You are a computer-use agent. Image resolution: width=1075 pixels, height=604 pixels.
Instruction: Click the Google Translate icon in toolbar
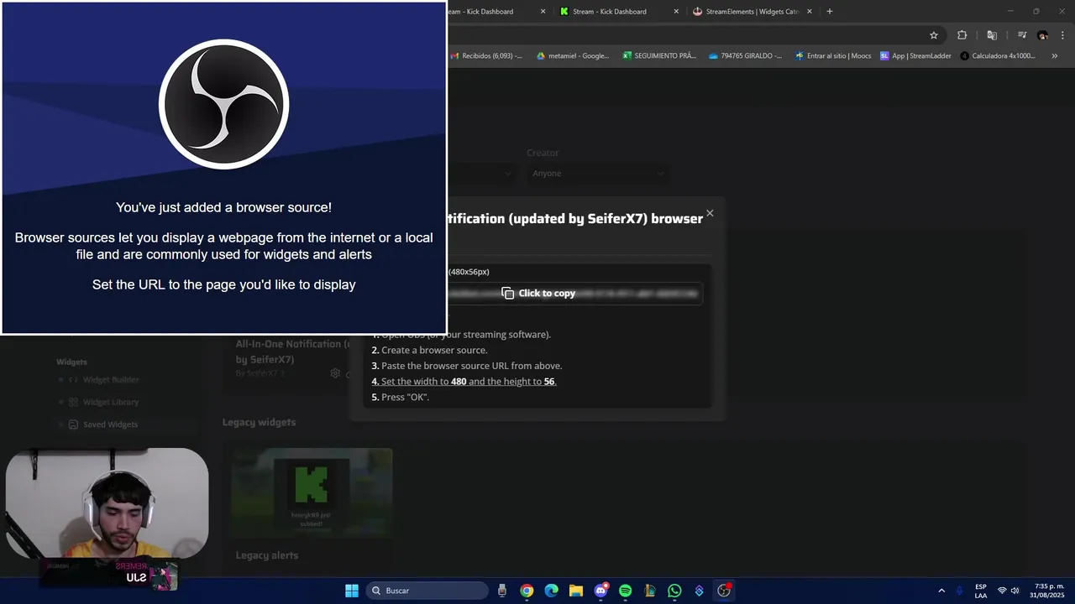pos(992,35)
